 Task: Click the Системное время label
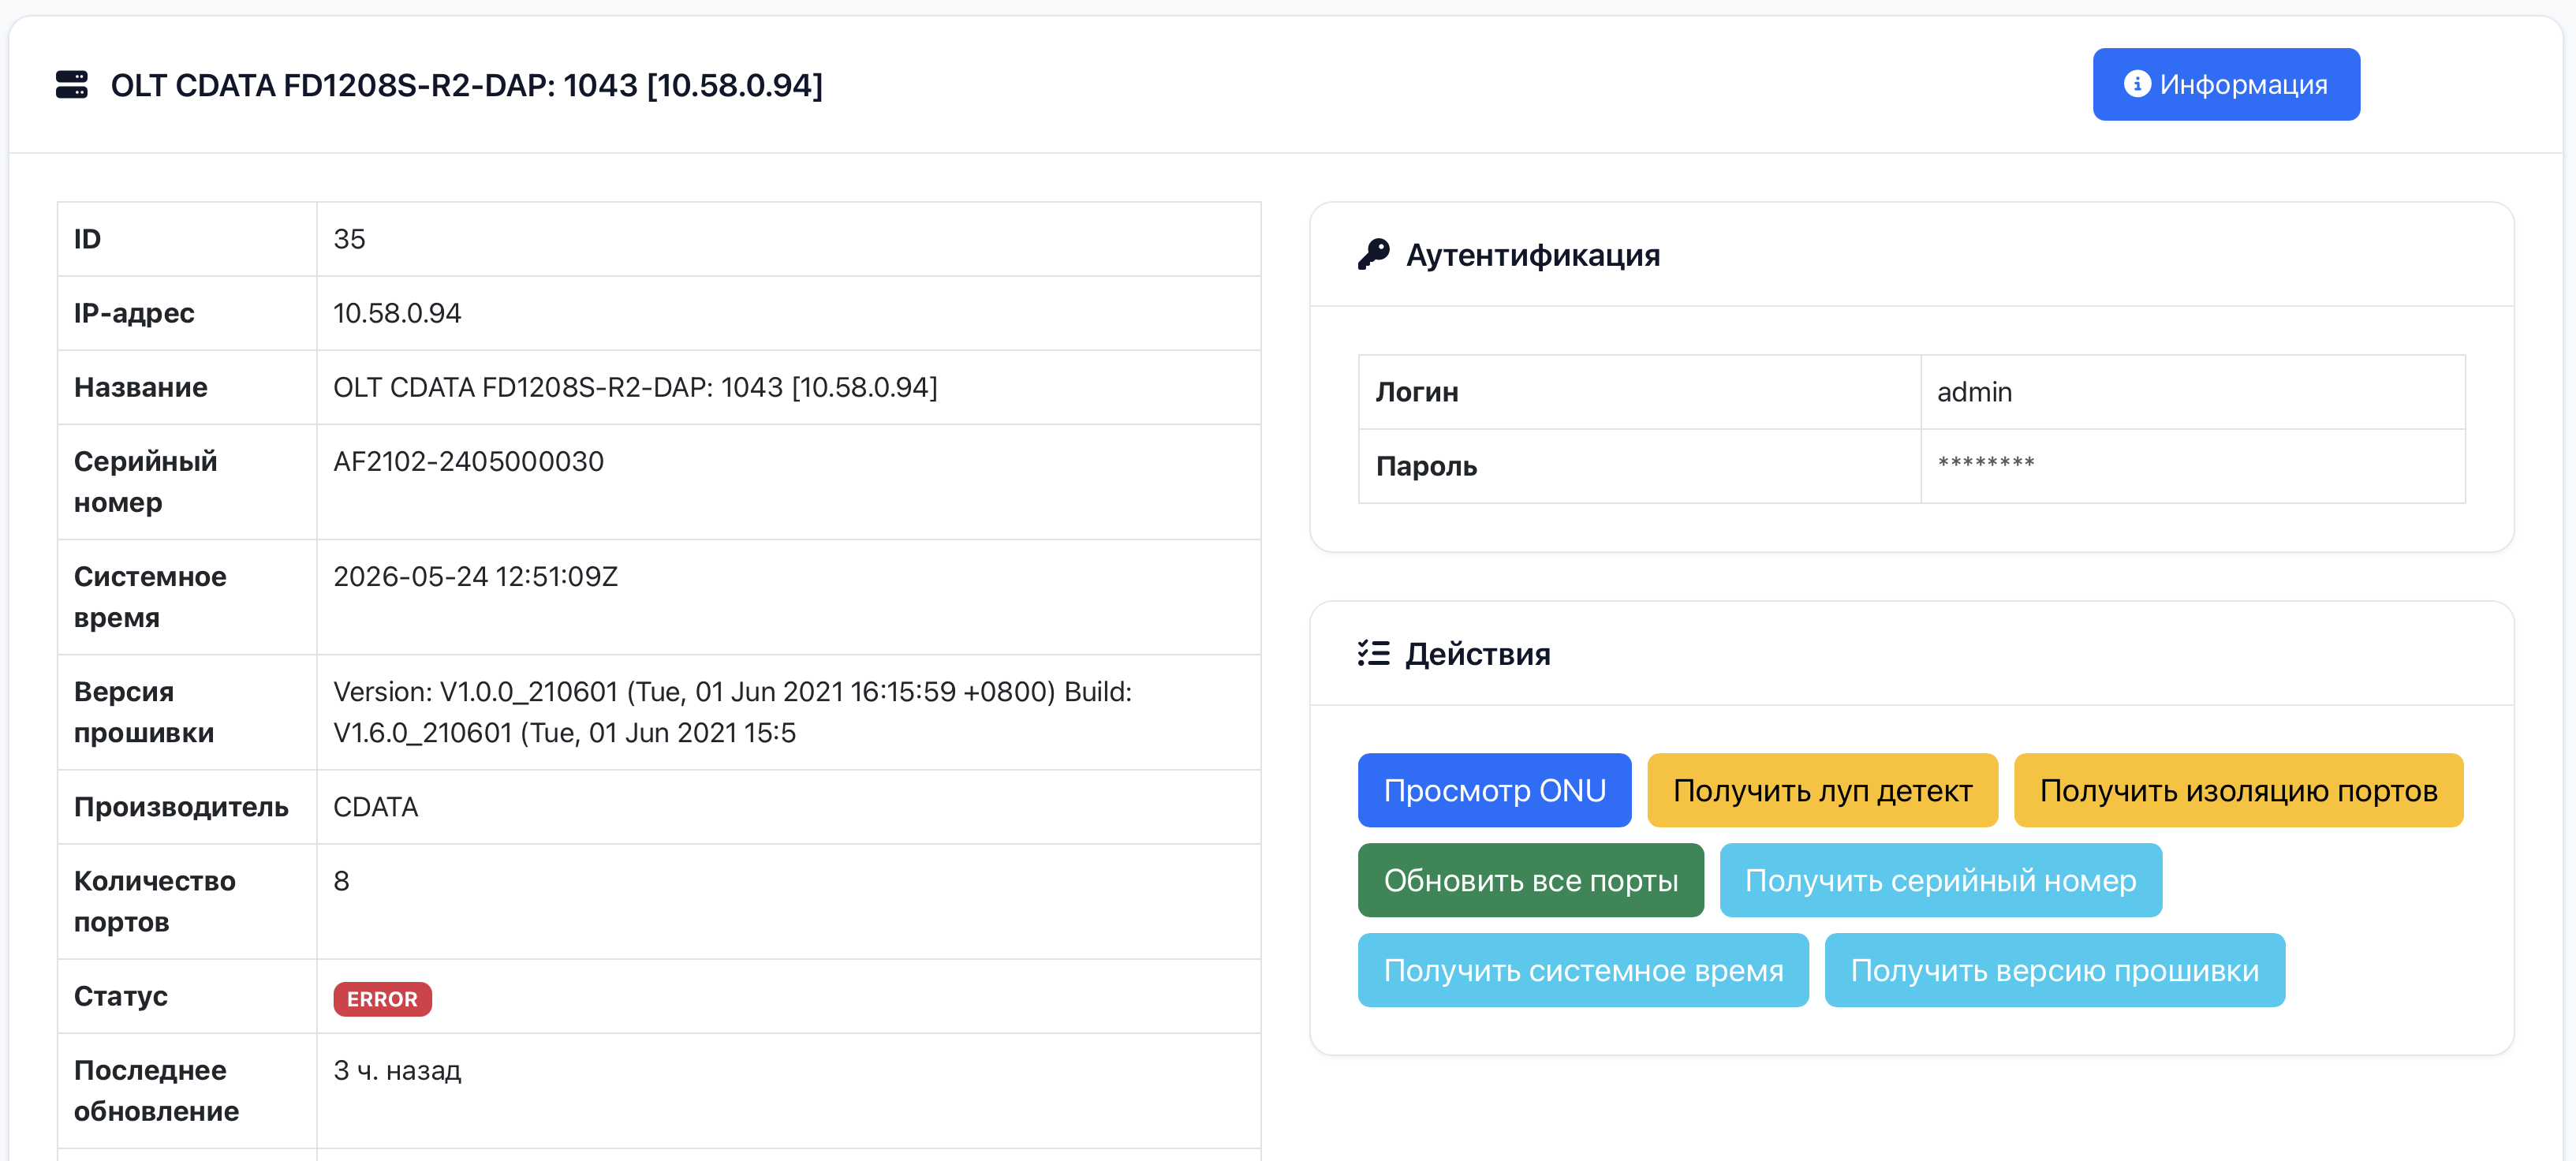tap(150, 597)
